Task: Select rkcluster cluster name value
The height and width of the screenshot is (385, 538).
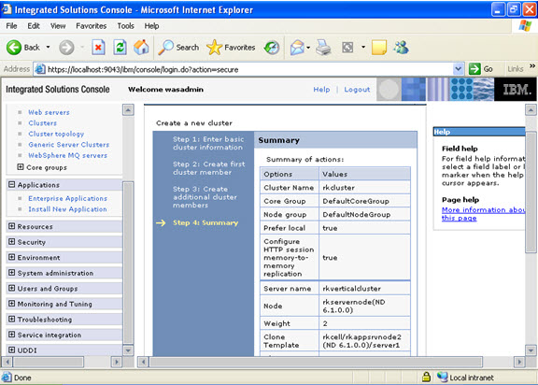Action: [339, 188]
